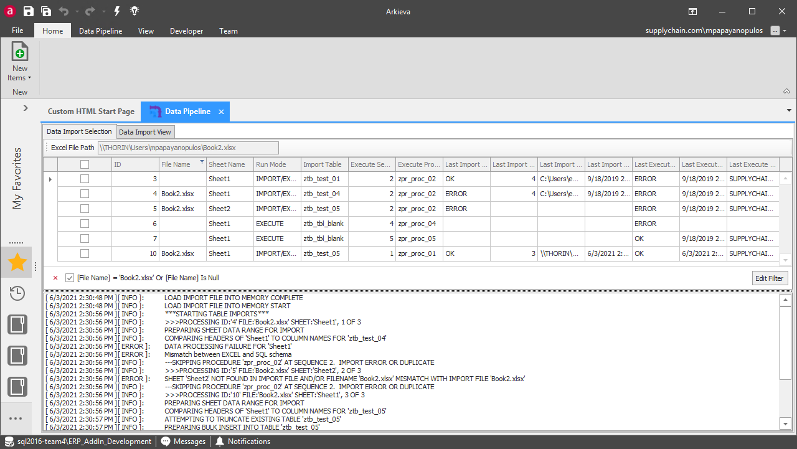The width and height of the screenshot is (797, 449).
Task: Sort by the Sheet Name column header
Action: point(230,164)
